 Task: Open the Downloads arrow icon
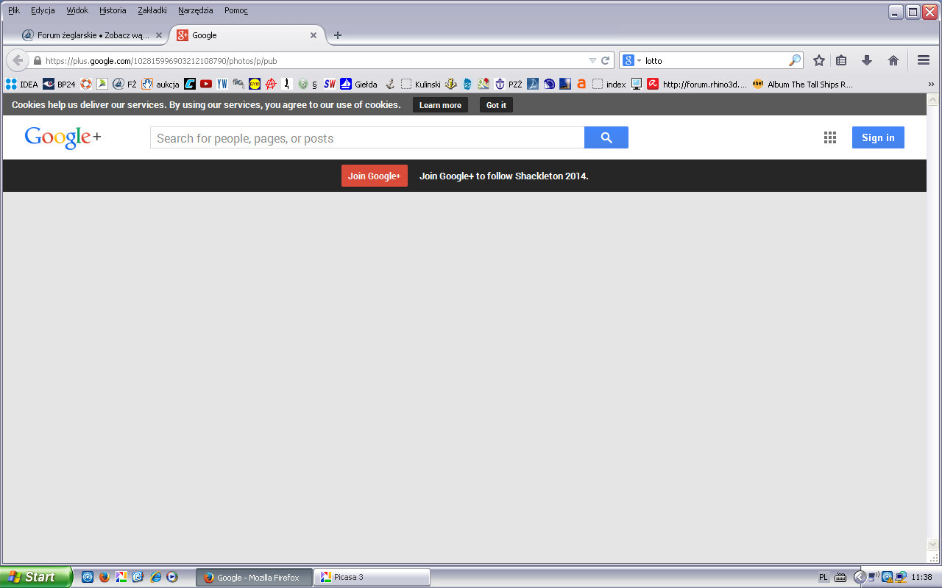[867, 60]
